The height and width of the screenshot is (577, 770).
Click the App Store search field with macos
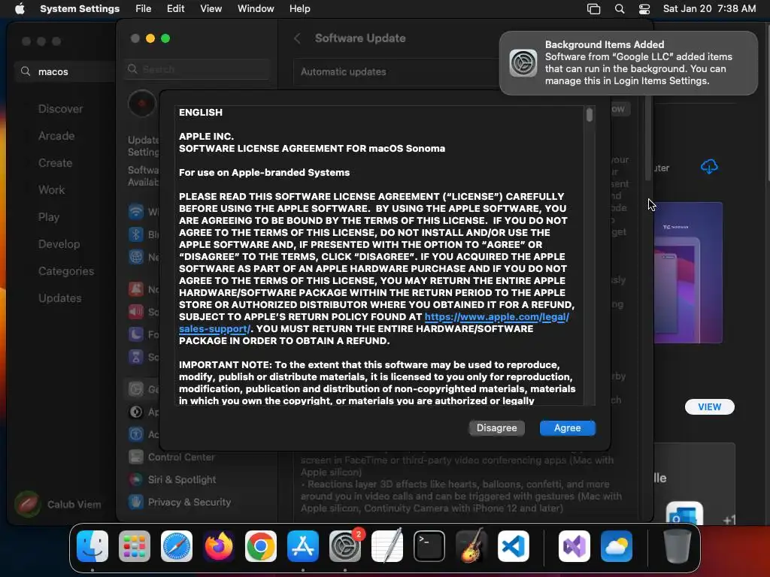(x=65, y=71)
